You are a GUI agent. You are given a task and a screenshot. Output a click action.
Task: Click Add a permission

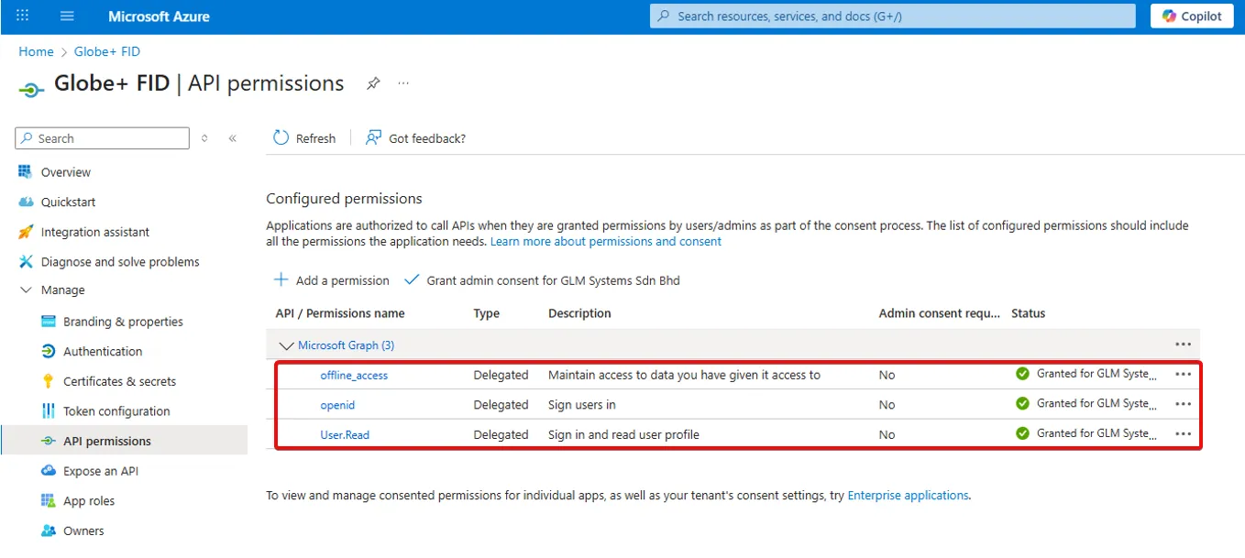(x=332, y=280)
